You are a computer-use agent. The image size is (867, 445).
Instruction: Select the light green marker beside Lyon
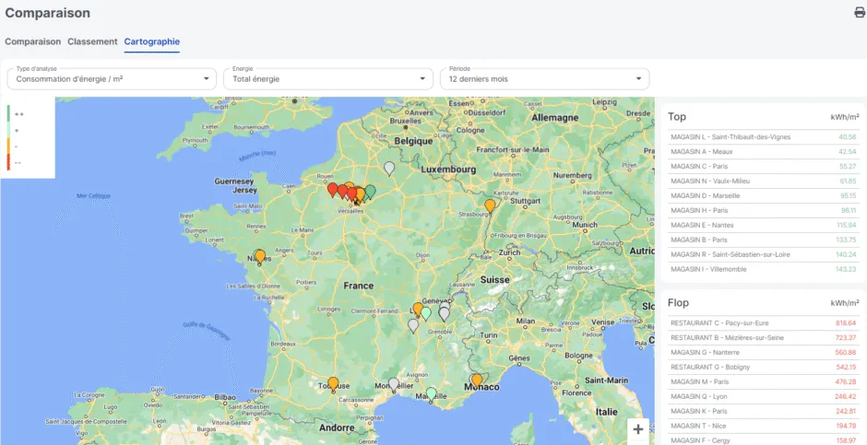click(426, 313)
